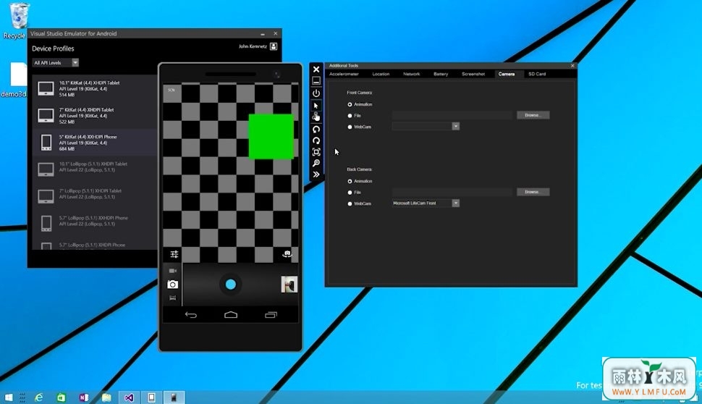Open OneNote from taskbar
The width and height of the screenshot is (702, 404).
[84, 397]
